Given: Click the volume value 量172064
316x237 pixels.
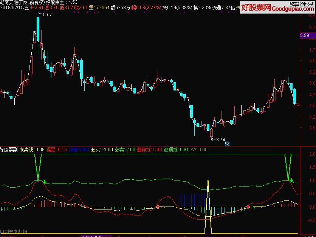Looking at the screenshot, I should point(99,8).
